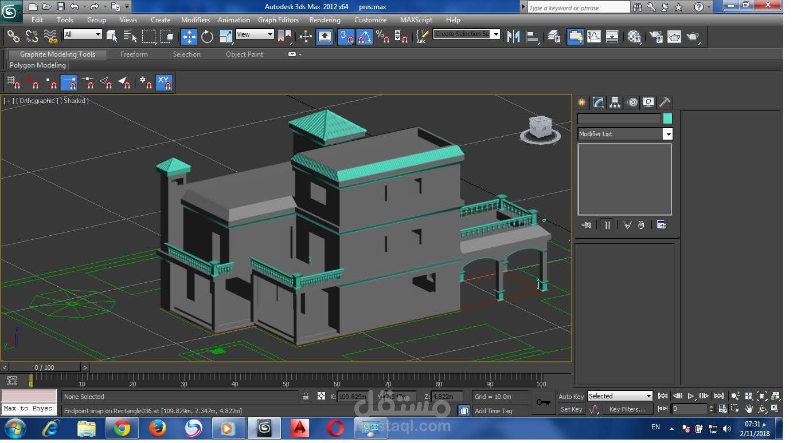Toggle the Percent Snap button

(383, 37)
